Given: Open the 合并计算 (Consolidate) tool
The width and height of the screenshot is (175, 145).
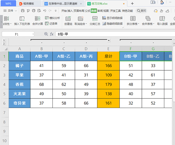Looking at the screenshot, I should (37, 19).
